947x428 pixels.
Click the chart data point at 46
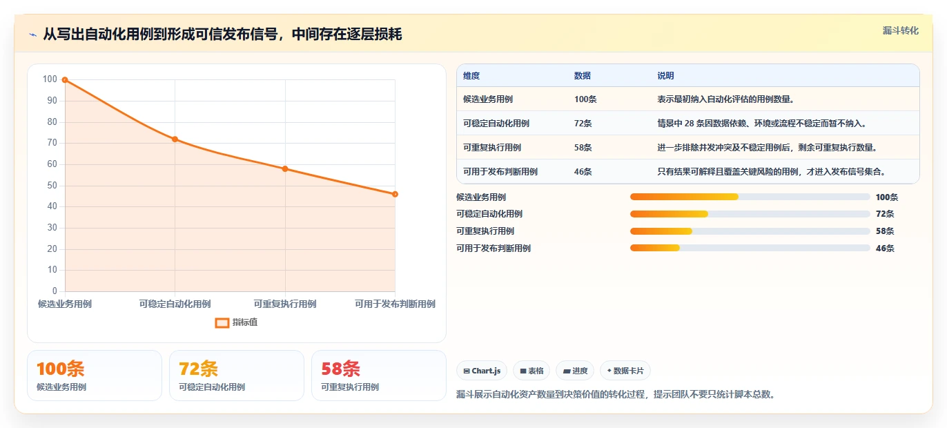pos(395,194)
